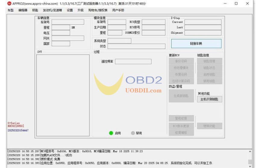Click the 主机识别钥匙 button
Screen dimensions: 256x168
tap(210, 99)
